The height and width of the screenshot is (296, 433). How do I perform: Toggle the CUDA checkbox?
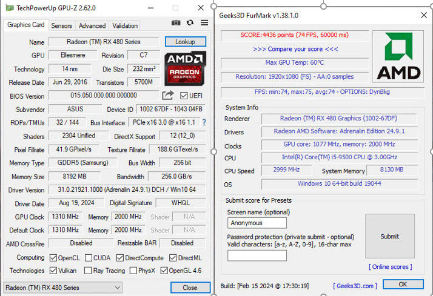coord(89,258)
